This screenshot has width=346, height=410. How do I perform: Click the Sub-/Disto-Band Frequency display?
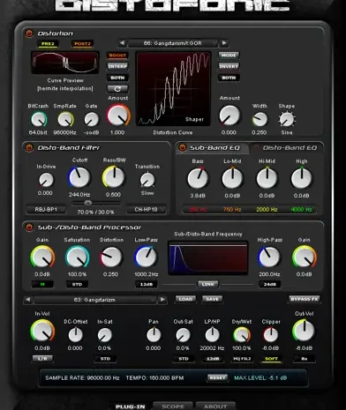[207, 258]
